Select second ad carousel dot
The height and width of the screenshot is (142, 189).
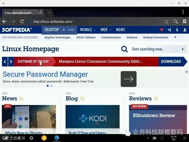[x=51, y=86]
